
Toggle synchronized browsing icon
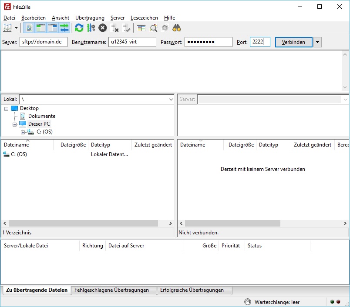click(x=165, y=28)
